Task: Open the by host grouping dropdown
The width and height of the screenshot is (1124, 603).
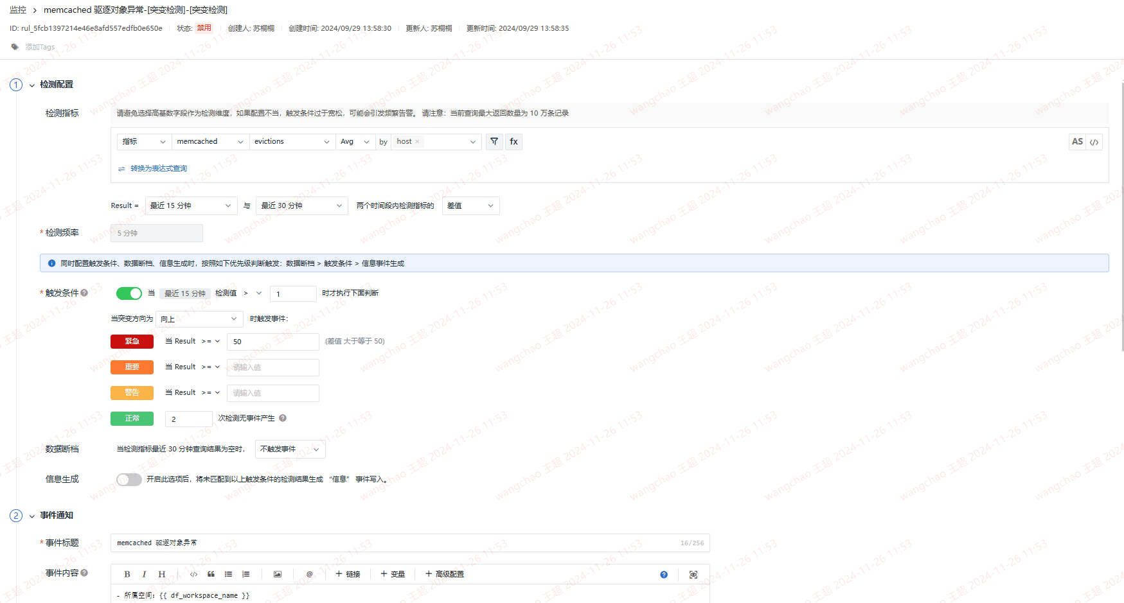Action: coord(436,141)
